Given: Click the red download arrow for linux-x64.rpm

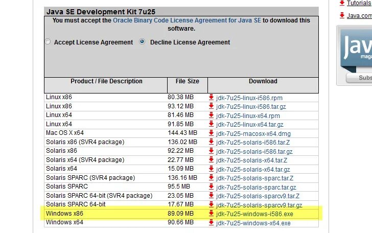Looking at the screenshot, I should pyautogui.click(x=211, y=115).
